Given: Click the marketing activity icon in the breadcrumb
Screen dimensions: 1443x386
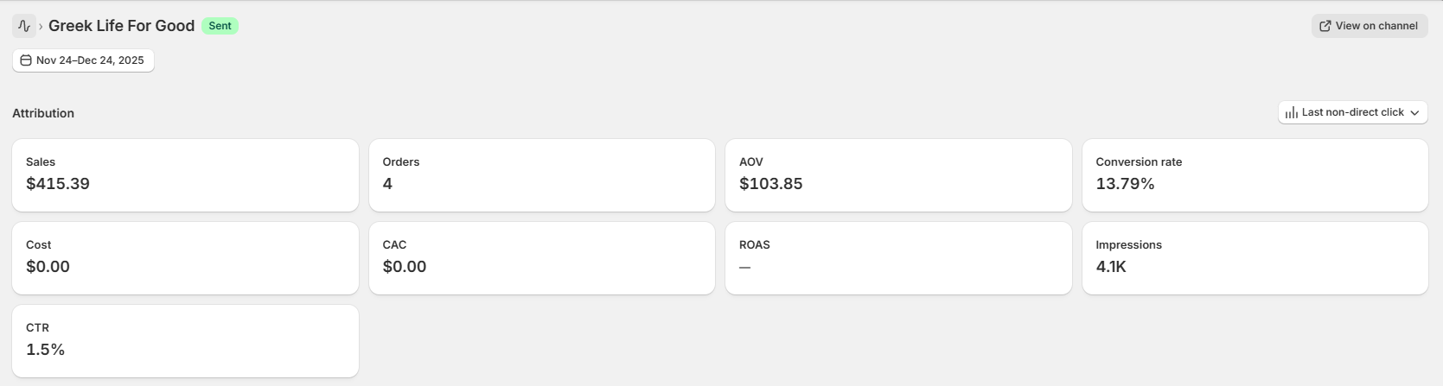Looking at the screenshot, I should tap(24, 26).
